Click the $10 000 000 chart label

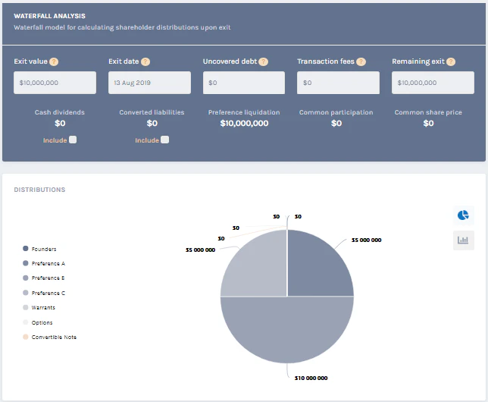(311, 378)
